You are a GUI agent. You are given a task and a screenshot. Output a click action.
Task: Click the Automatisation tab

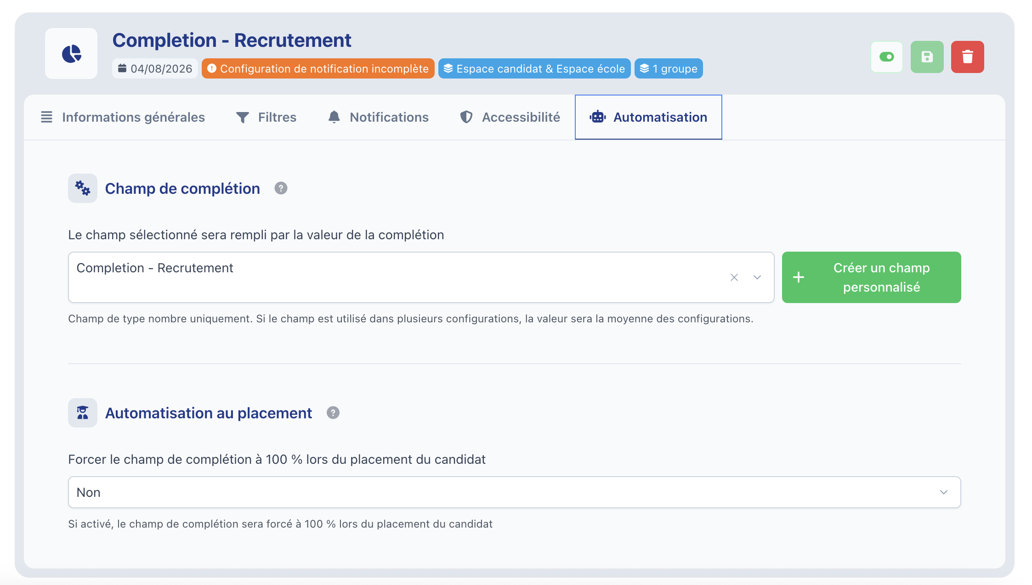[x=648, y=117]
